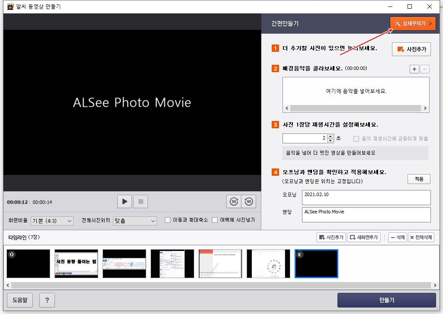Add background music with the plus button
The height and width of the screenshot is (314, 443).
click(414, 69)
